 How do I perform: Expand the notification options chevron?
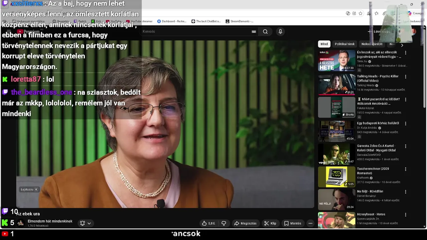89,223
